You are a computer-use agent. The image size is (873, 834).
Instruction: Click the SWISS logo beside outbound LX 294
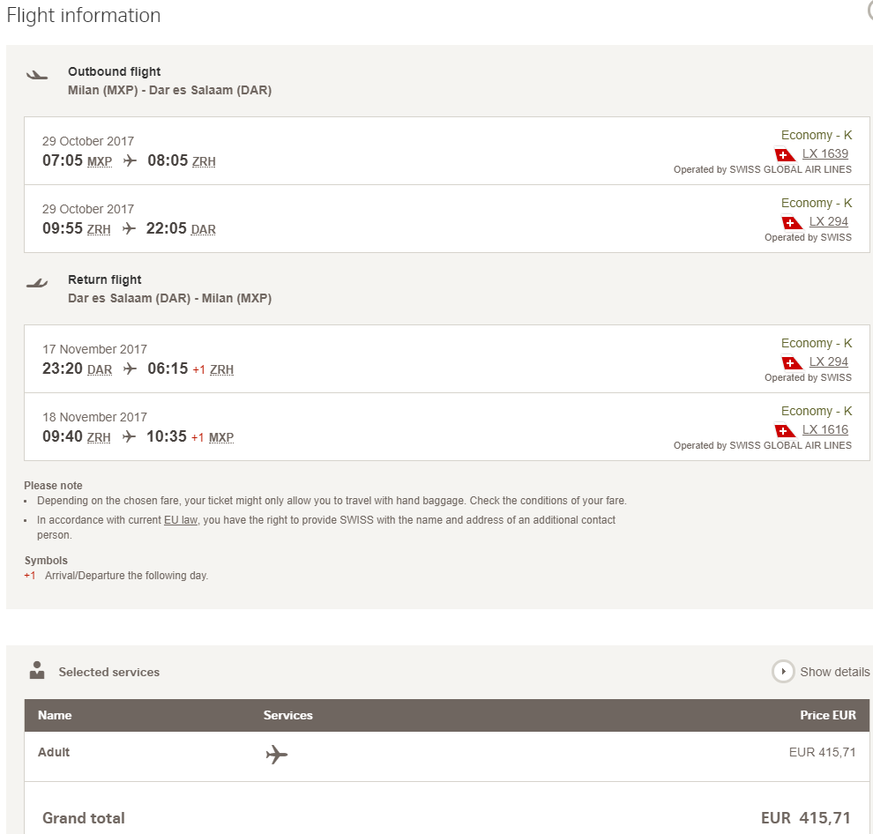(792, 222)
